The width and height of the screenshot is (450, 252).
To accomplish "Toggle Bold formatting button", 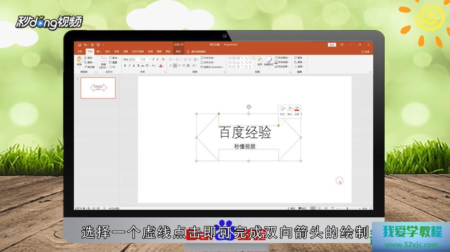I will pos(125,66).
